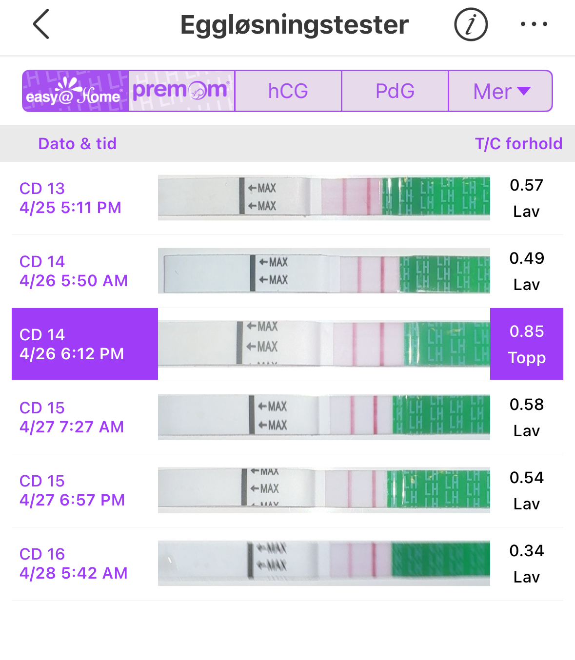Open the test strip photo for 4/27 6:57 PM

click(324, 490)
